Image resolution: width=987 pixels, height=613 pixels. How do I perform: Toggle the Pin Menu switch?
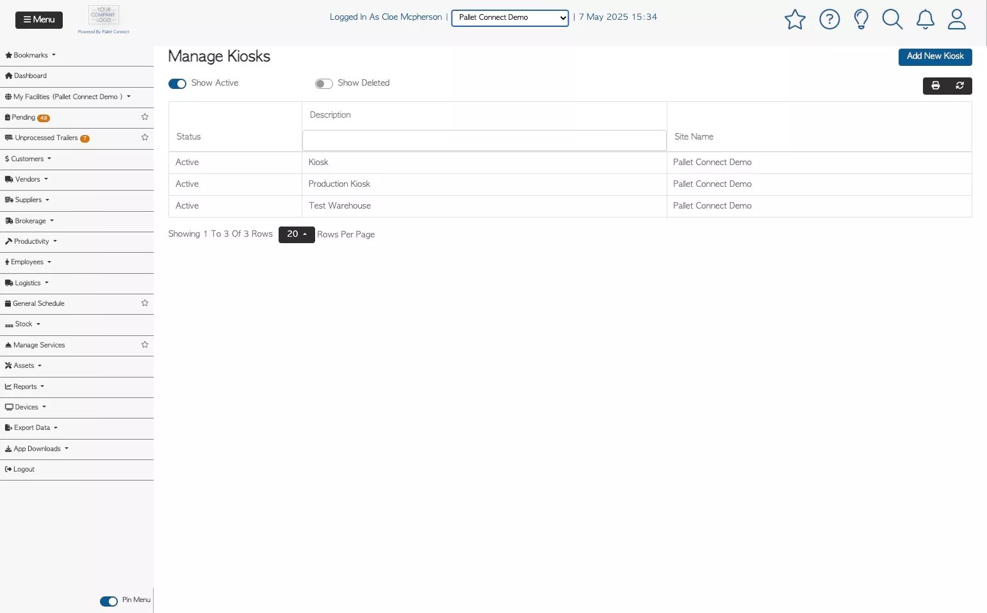[109, 601]
